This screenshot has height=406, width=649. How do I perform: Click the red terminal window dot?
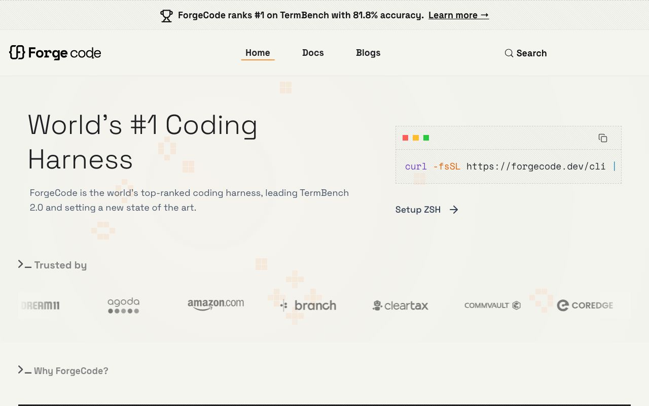click(405, 138)
